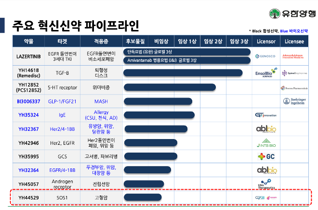Click the 주요 혁신신약 파이프라인 title
The image size is (318, 210).
click(76, 26)
